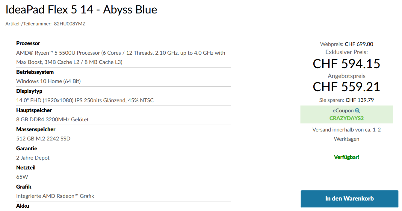This screenshot has height=211, width=402.
Task: Click the eCoupon magnifier icon
Action: click(x=357, y=111)
